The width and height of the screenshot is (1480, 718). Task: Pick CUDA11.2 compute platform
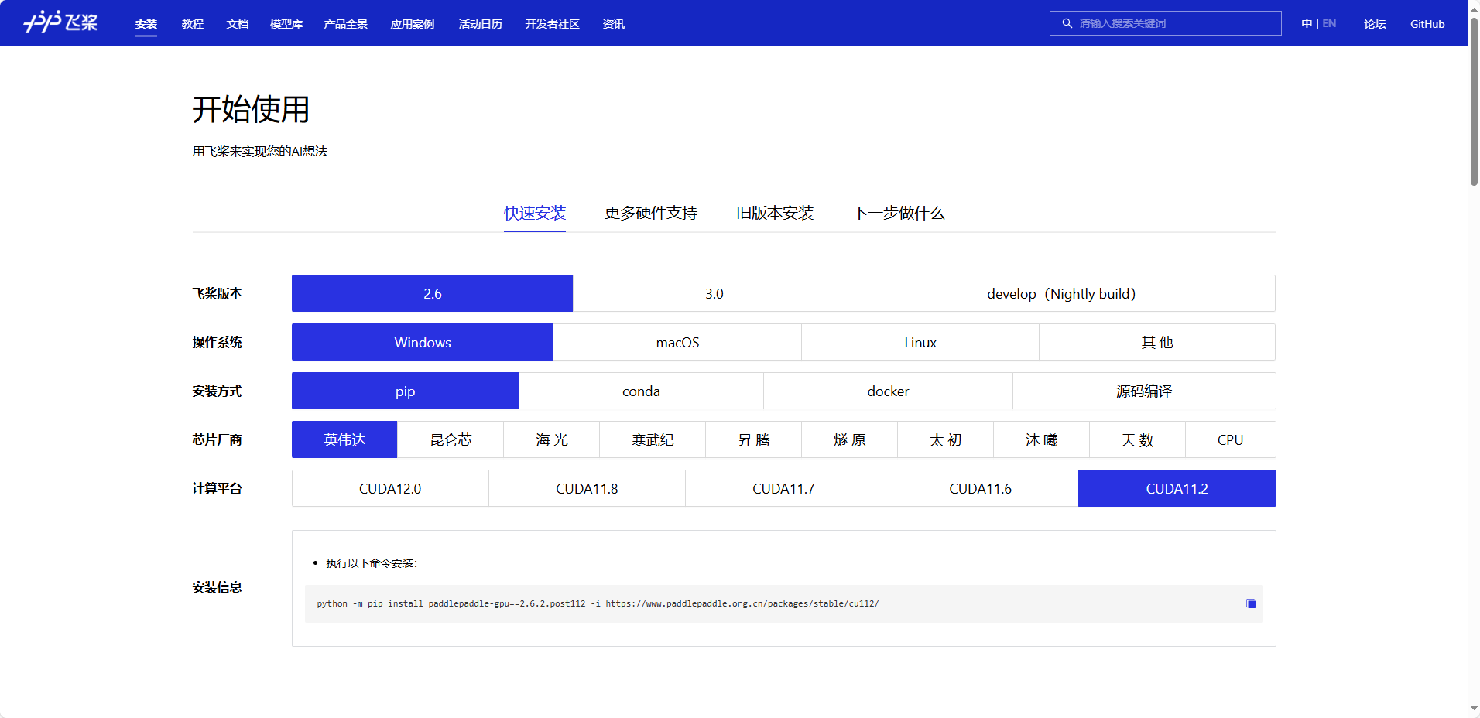(1177, 488)
